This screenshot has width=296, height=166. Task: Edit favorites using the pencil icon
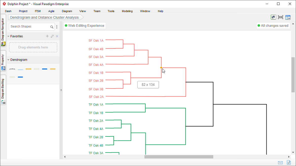pyautogui.click(x=52, y=36)
